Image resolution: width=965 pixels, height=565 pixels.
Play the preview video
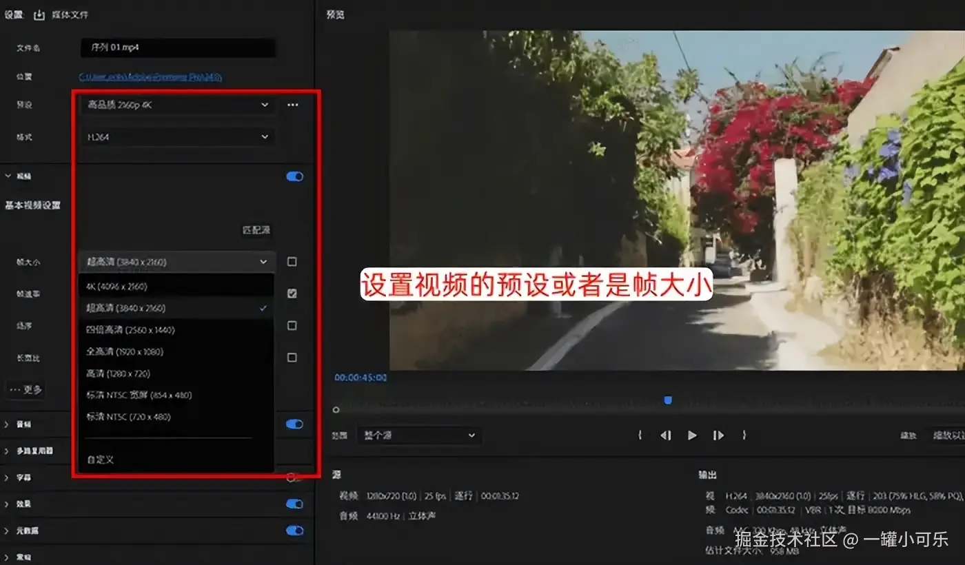692,435
